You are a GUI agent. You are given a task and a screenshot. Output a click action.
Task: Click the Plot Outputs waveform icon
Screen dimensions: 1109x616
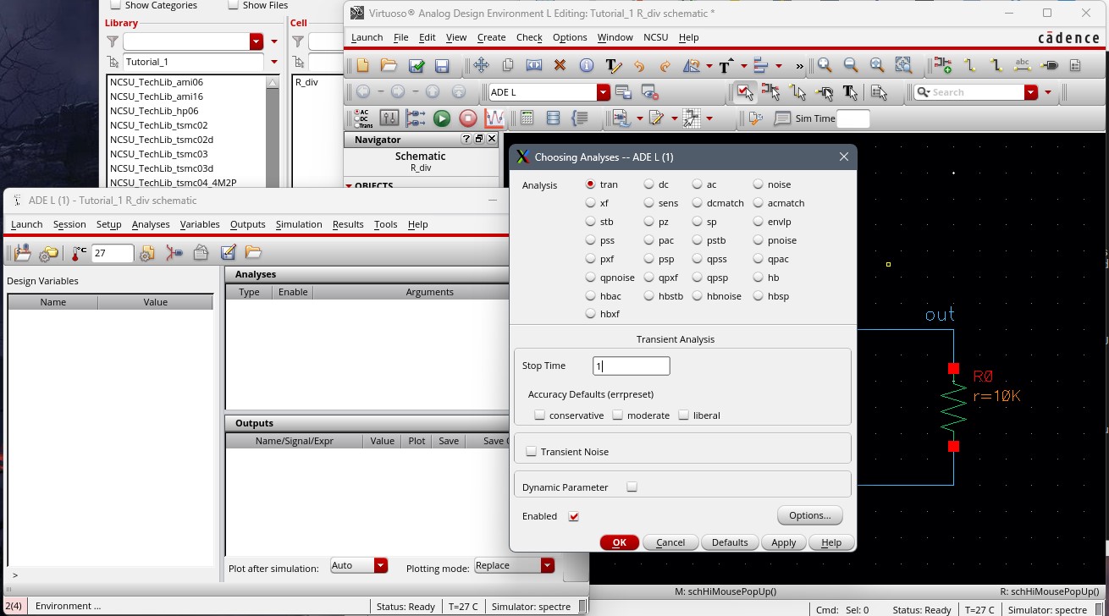(x=494, y=118)
